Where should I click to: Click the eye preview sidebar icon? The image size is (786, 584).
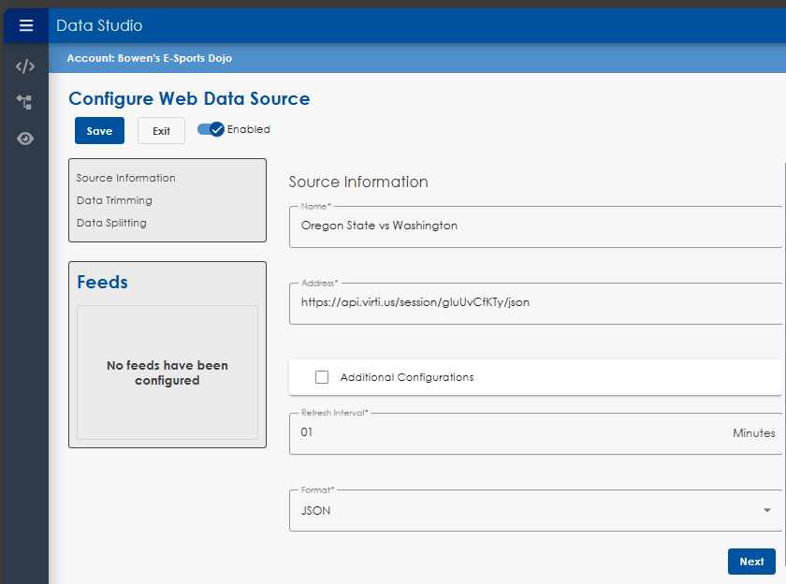pos(25,139)
